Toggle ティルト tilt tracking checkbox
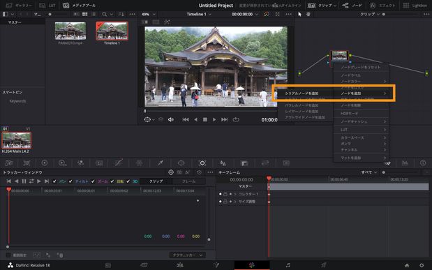 click(x=70, y=181)
